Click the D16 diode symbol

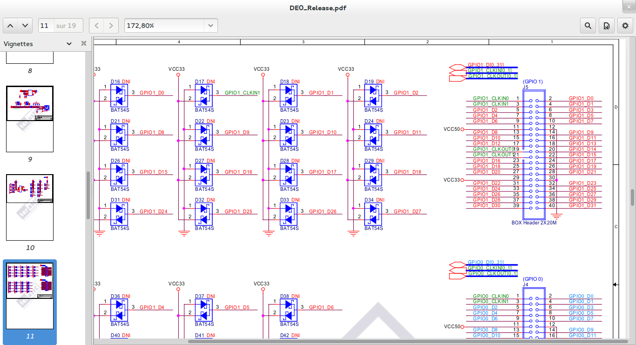point(119,95)
